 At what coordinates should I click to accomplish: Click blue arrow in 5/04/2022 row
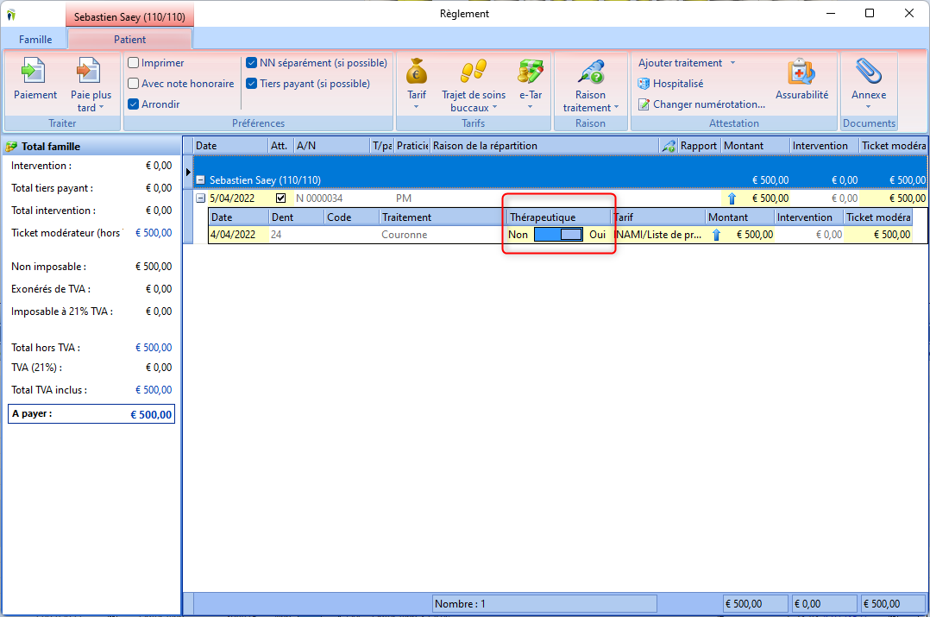[x=732, y=198]
